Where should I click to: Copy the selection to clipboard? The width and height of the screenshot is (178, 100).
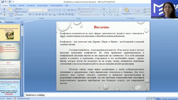[x=4, y=12]
